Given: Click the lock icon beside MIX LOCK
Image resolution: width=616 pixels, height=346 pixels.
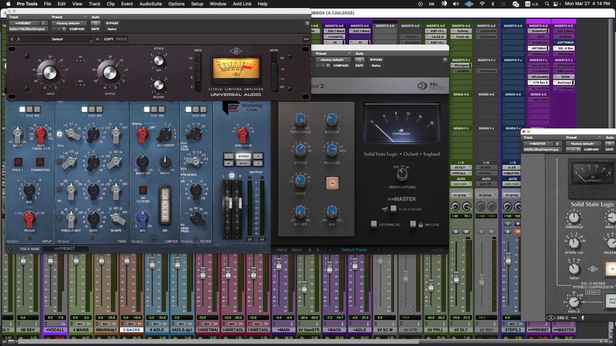Looking at the screenshot, I should [421, 225].
